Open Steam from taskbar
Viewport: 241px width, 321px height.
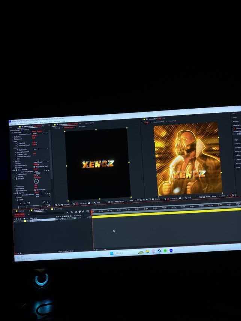pyautogui.click(x=159, y=251)
